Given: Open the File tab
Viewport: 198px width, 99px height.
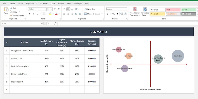Looking at the screenshot, I should click(x=4, y=3).
